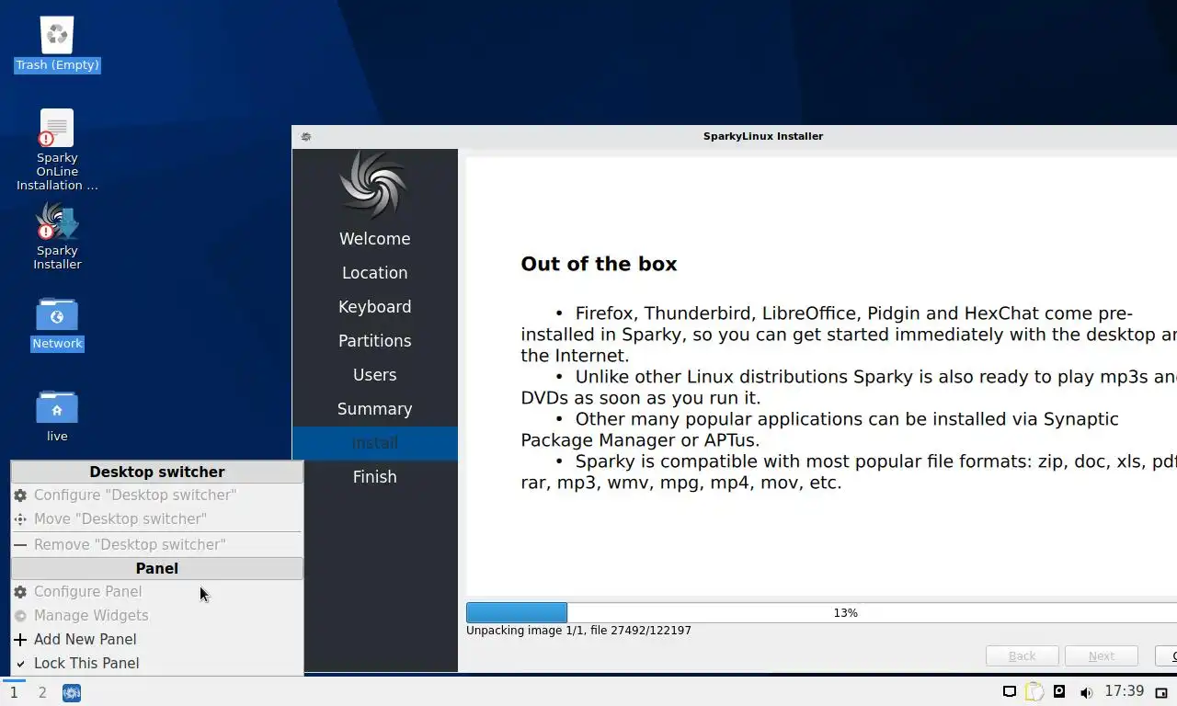
Task: Launch the Sparky Installer desktop shortcut
Action: pyautogui.click(x=57, y=236)
